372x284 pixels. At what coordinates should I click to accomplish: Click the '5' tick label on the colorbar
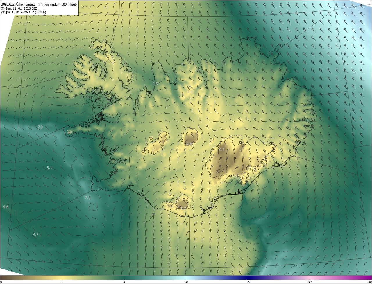point(124,282)
